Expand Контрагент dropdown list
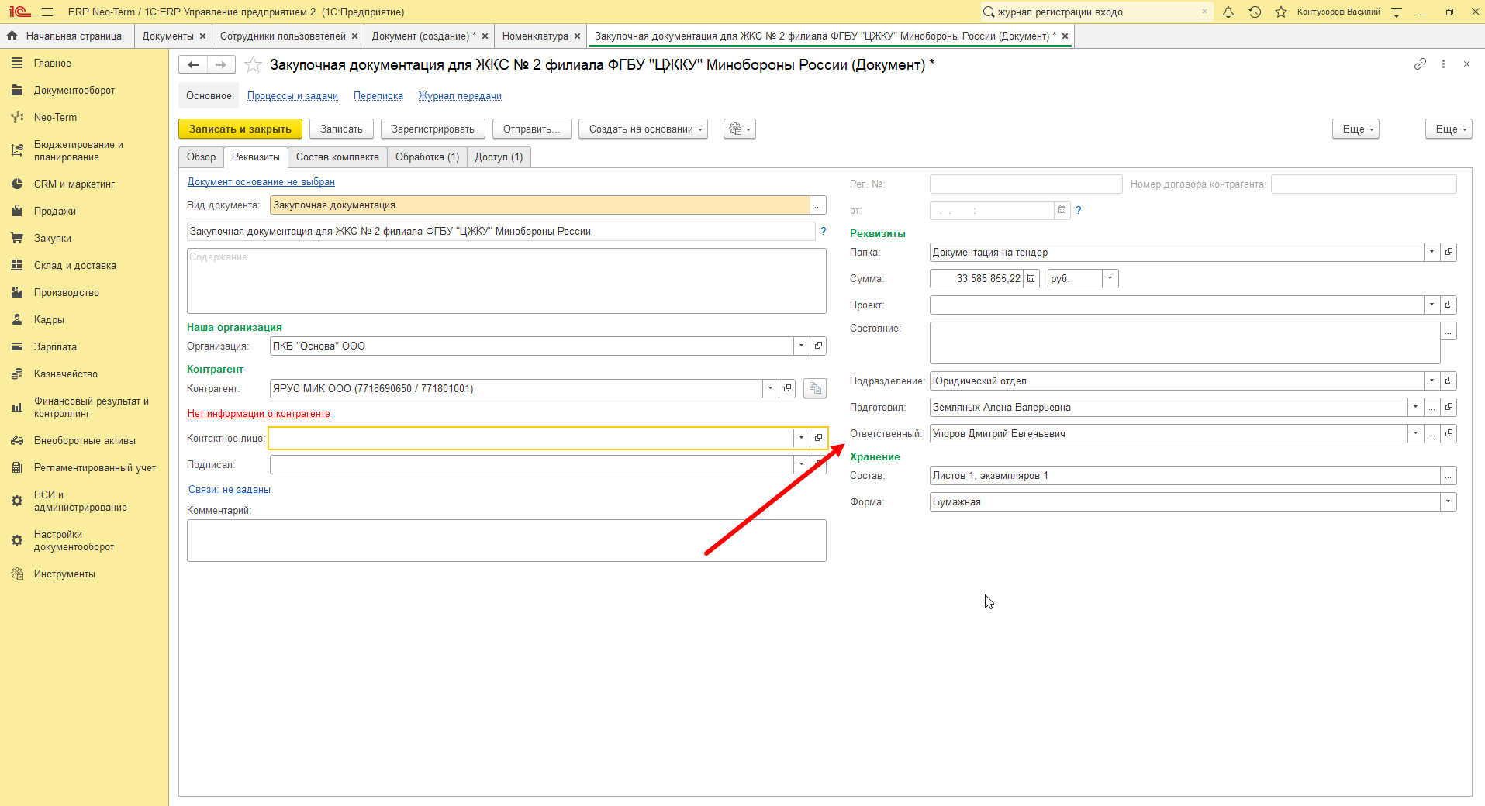 click(x=770, y=388)
